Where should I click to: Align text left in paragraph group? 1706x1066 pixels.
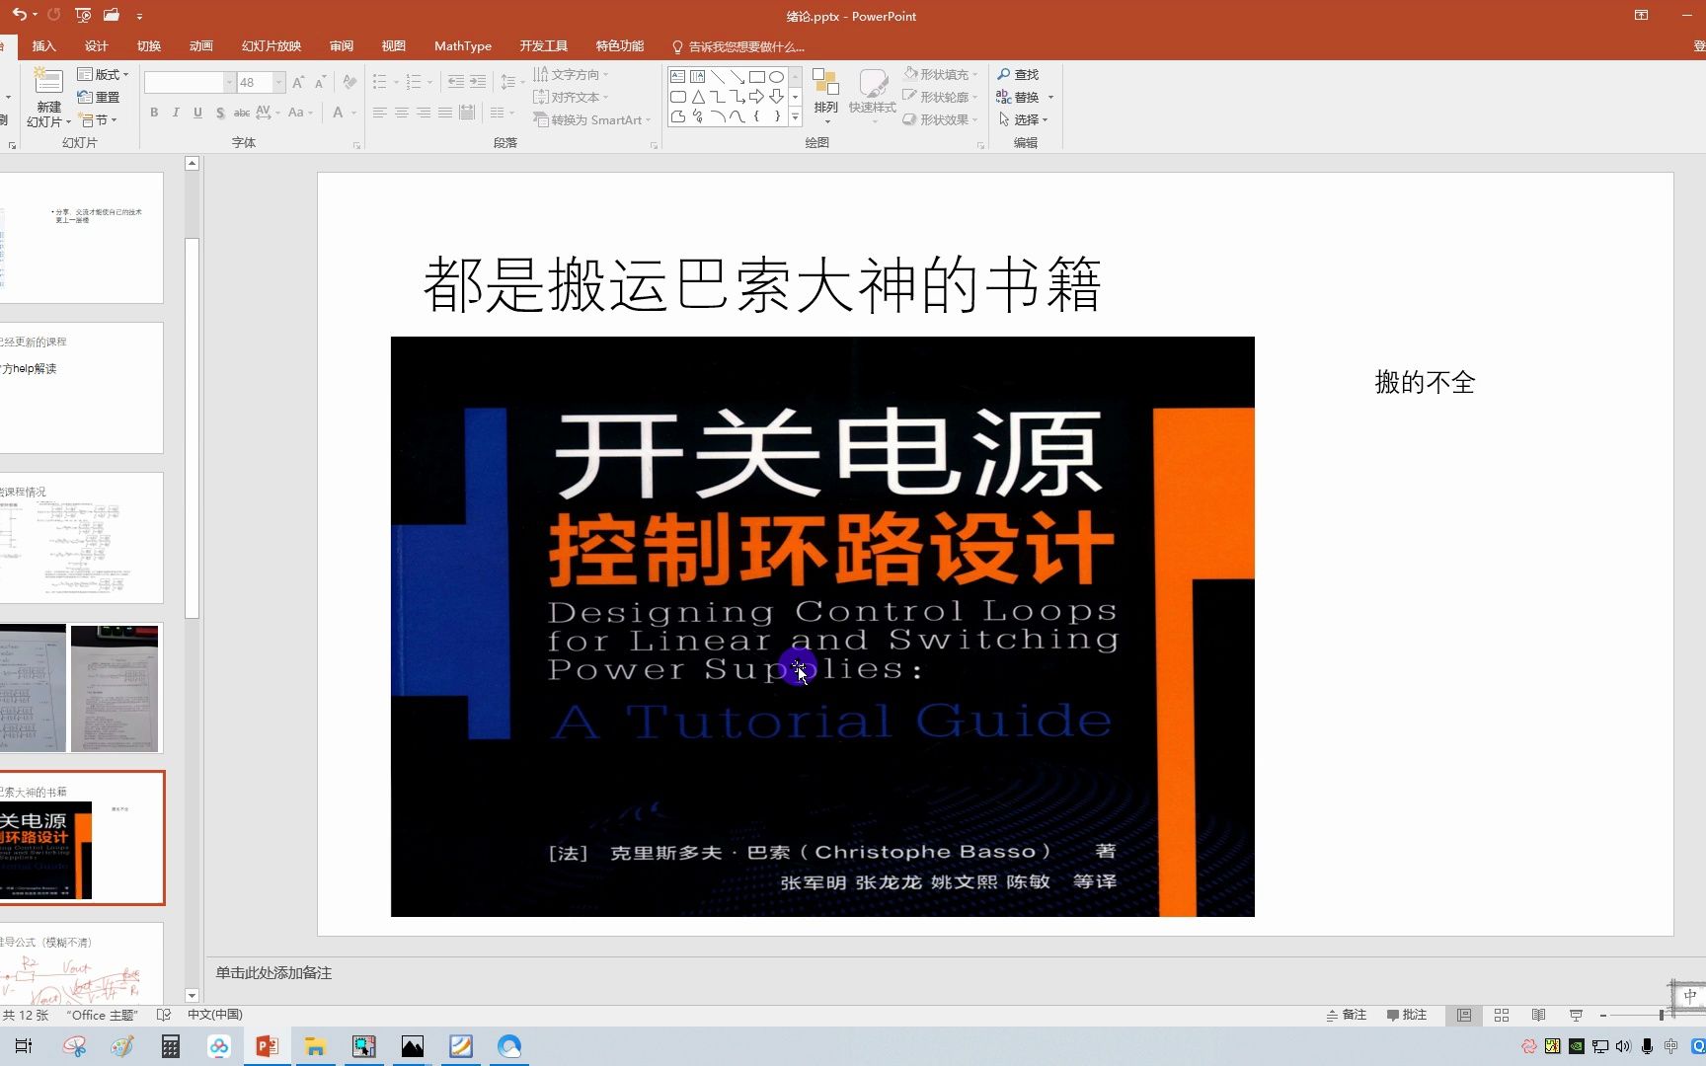coord(380,113)
